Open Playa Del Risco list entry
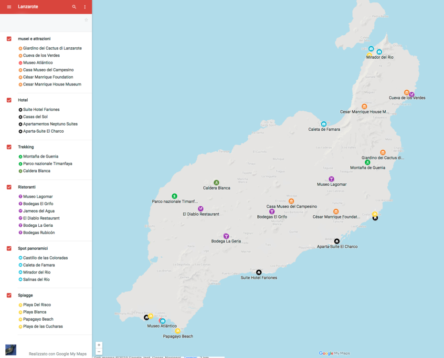Screen dimensions: 444x358 click(x=37, y=305)
